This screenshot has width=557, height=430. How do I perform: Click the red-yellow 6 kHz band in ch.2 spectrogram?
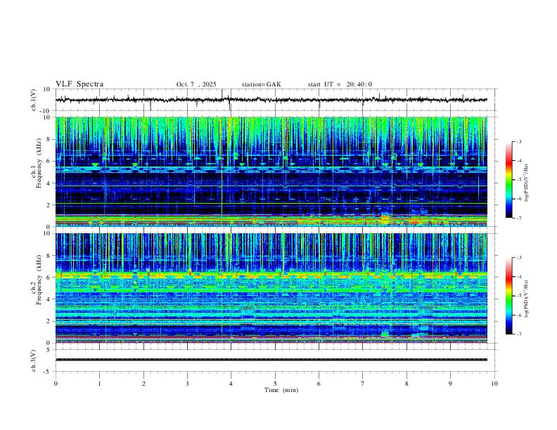[271, 275]
